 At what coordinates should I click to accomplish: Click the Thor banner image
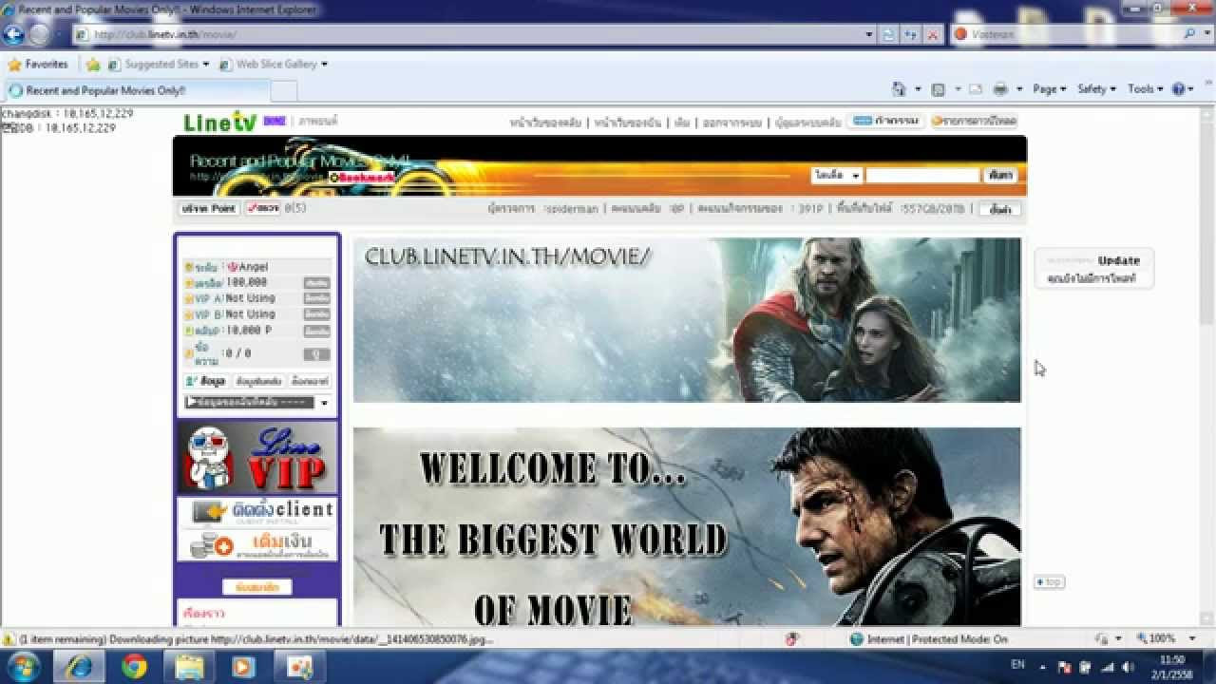(x=687, y=319)
